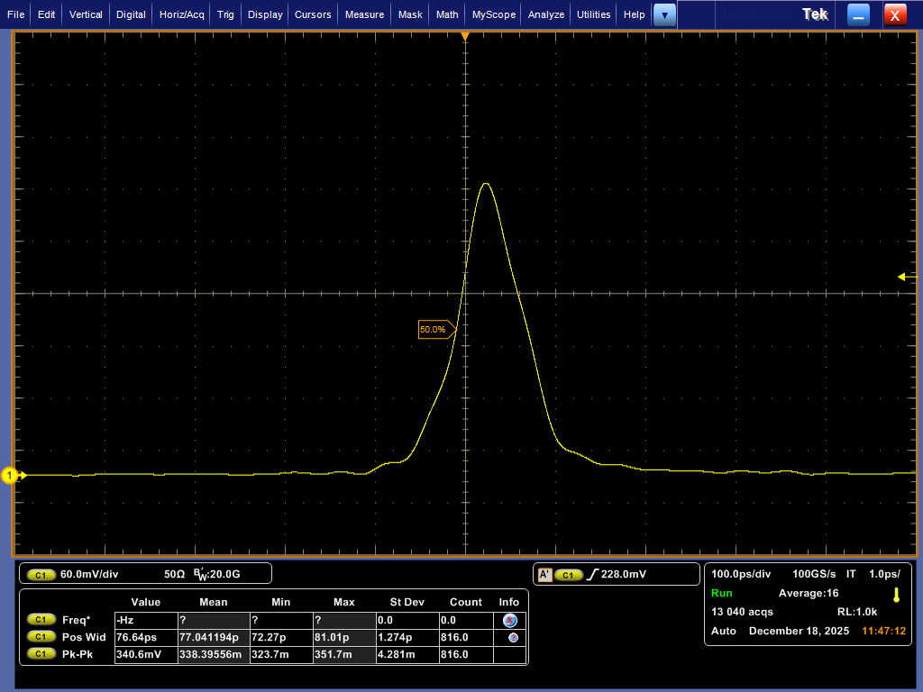923x692 pixels.
Task: Click the C1 badge next to 60.0mV/div
Action: point(41,574)
